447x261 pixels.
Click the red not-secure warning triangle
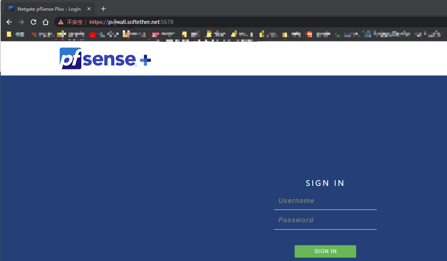pos(61,22)
